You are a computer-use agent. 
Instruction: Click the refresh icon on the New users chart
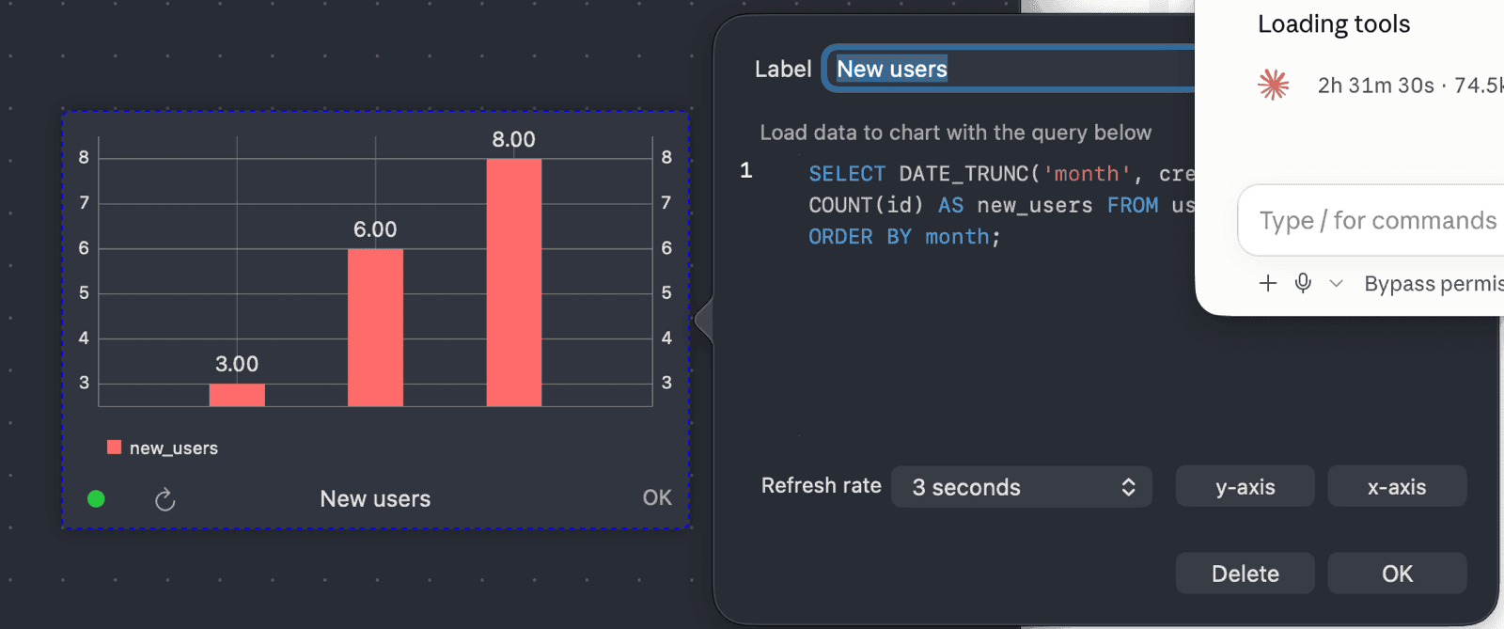pos(165,499)
